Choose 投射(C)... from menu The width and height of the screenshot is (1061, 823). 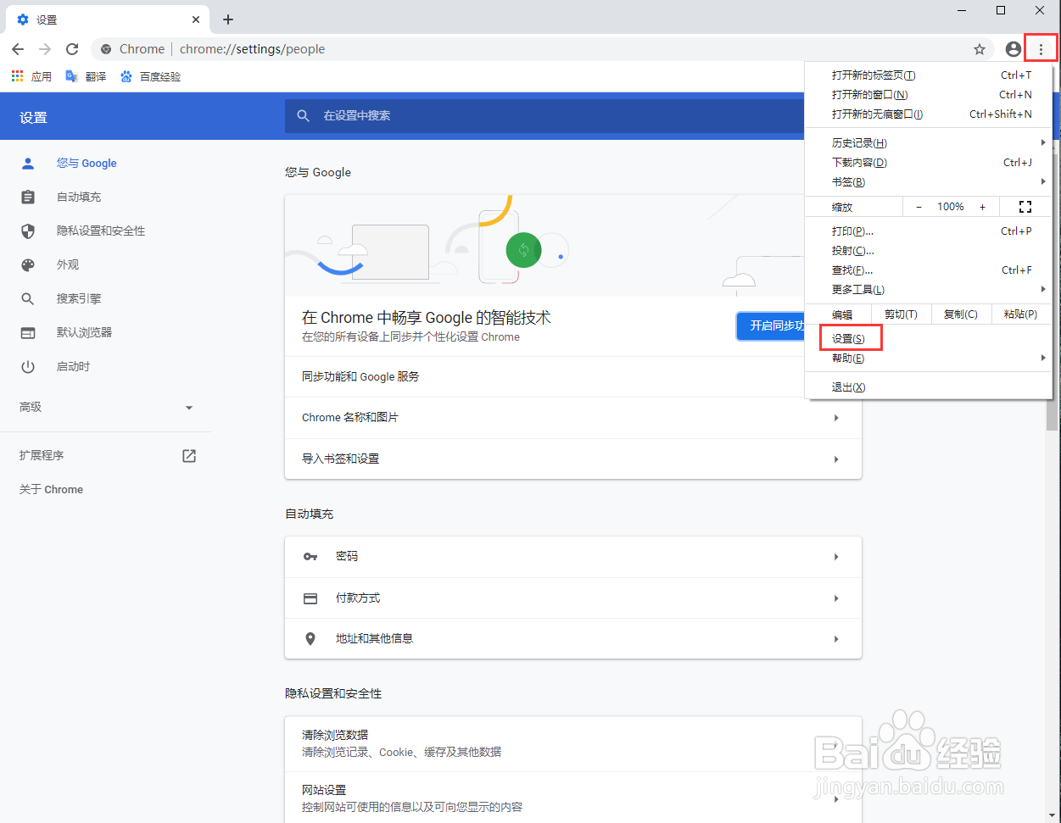(929, 251)
